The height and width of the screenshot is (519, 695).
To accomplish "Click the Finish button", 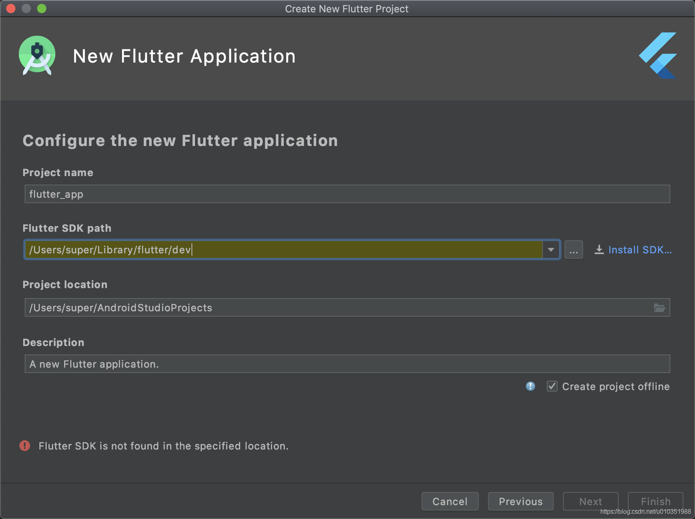I will coord(656,501).
